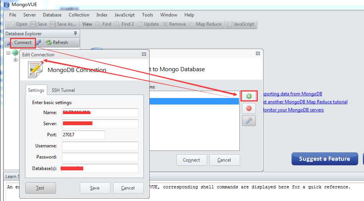Click the Remove toolbar button
This screenshot has width=364, height=201.
(175, 24)
